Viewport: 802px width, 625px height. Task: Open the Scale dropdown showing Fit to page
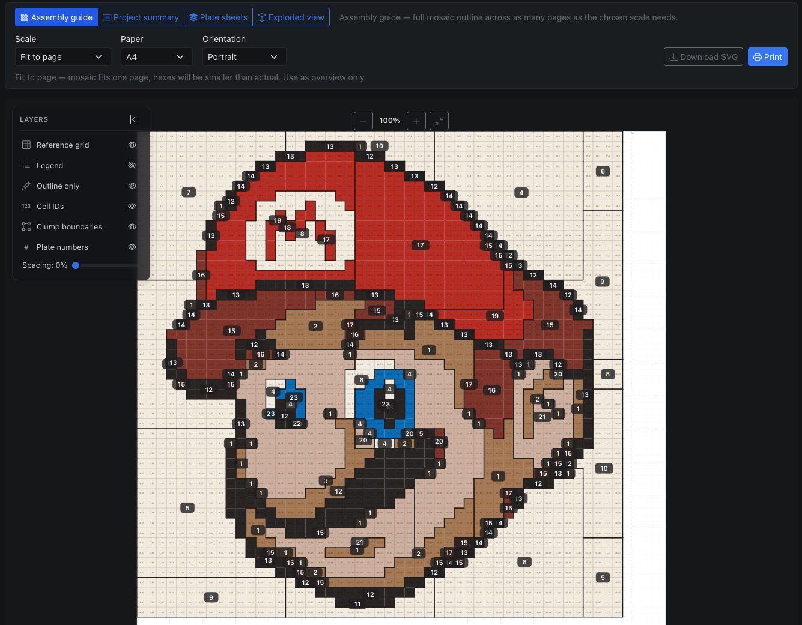point(62,57)
